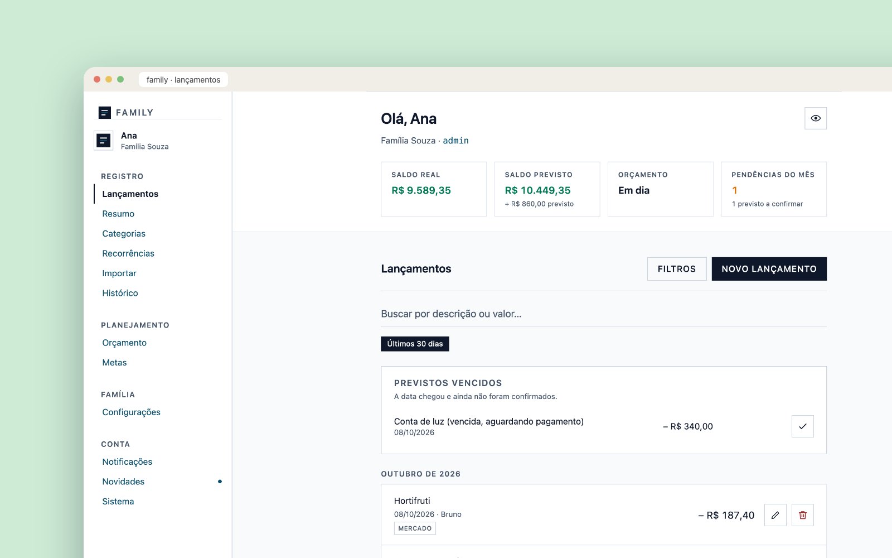
Task: Click the FAMILY logo icon in the sidebar
Action: coord(104,113)
